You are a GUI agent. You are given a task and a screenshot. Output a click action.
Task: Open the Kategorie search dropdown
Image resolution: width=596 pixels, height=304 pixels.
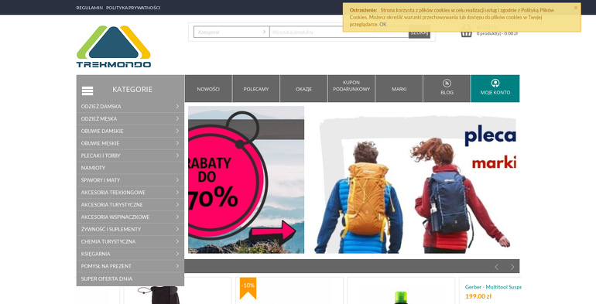[x=231, y=32]
